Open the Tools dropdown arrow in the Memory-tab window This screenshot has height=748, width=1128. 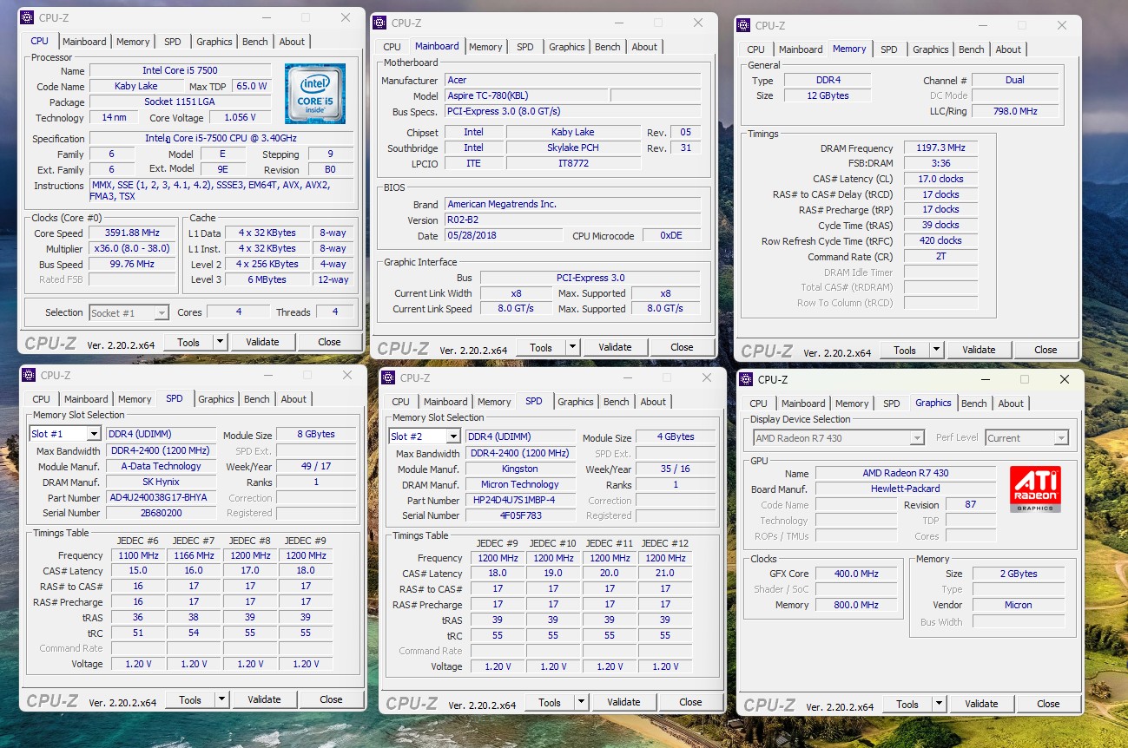(936, 350)
